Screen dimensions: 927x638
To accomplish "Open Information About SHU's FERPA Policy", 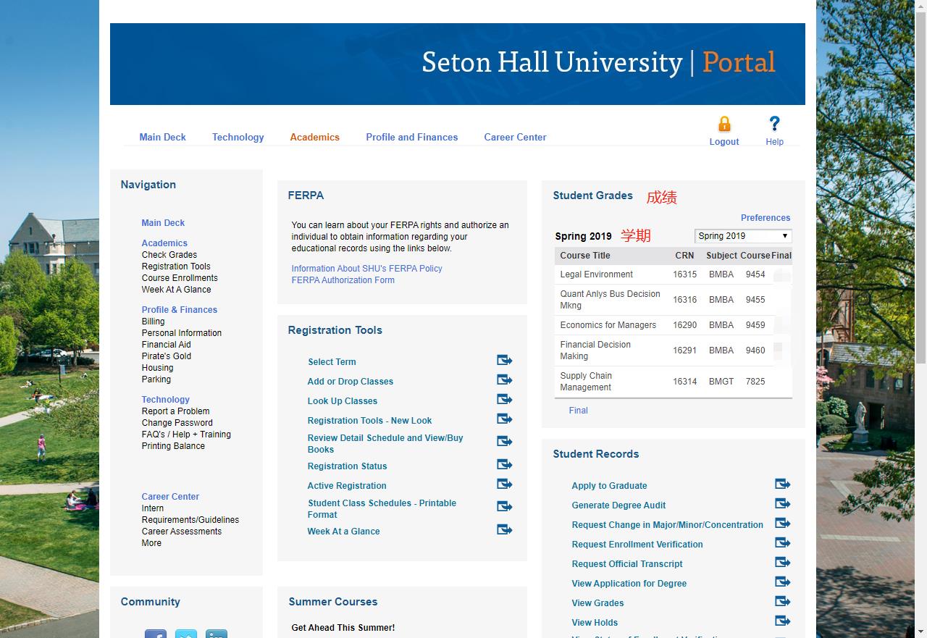I will click(367, 269).
